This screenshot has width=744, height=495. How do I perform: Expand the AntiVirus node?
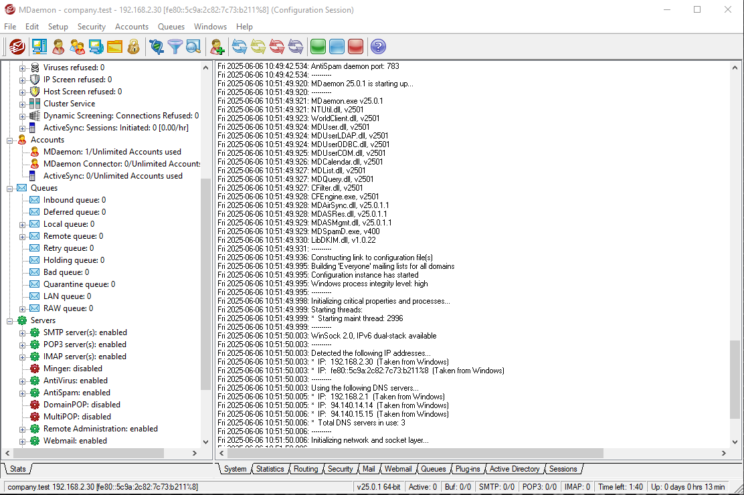click(22, 381)
